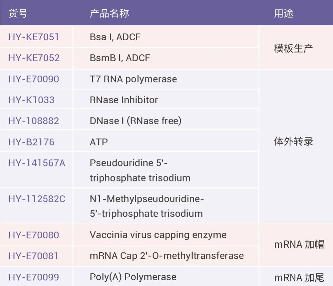Click the 货号 column header
This screenshot has height=286, width=333.
coord(18,14)
